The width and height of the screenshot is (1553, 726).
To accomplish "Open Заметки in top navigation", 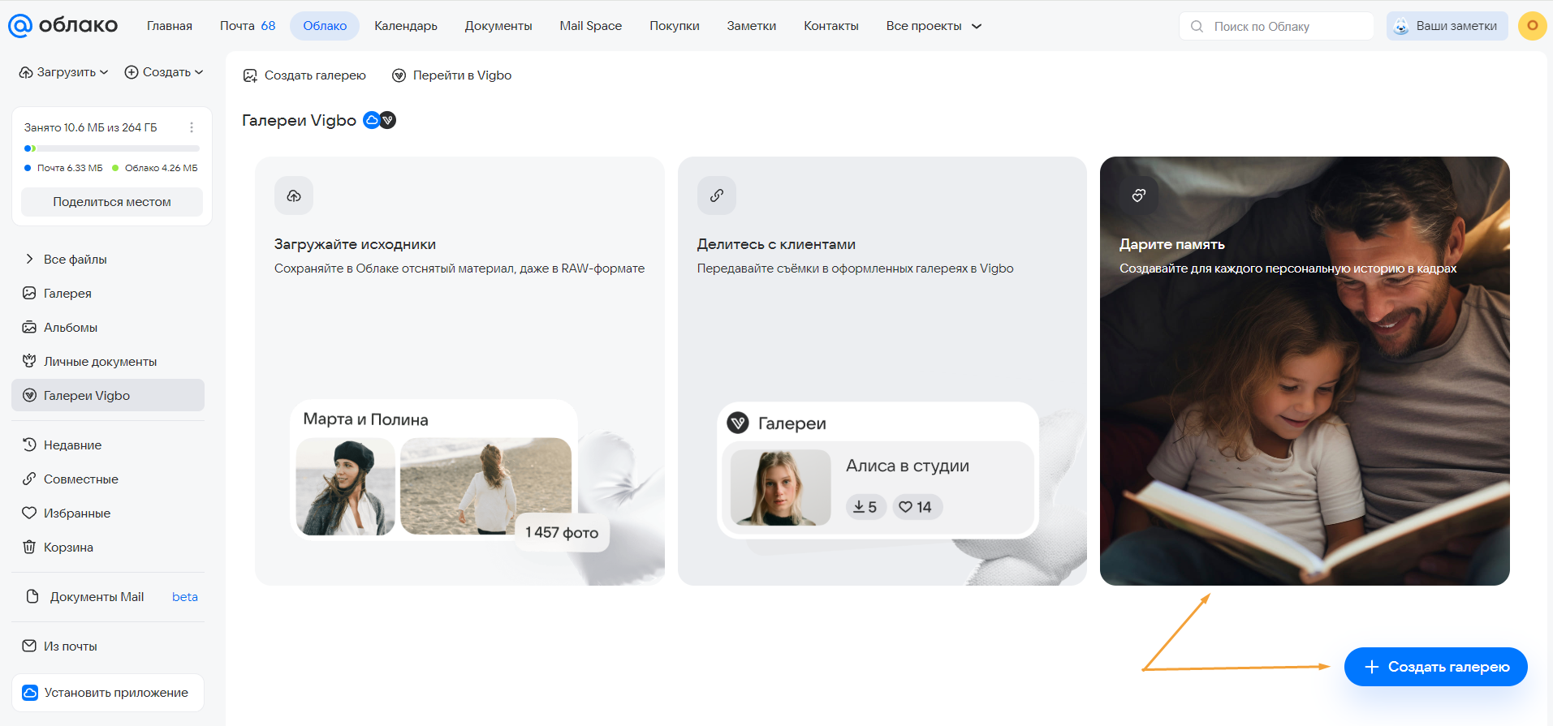I will click(x=752, y=26).
